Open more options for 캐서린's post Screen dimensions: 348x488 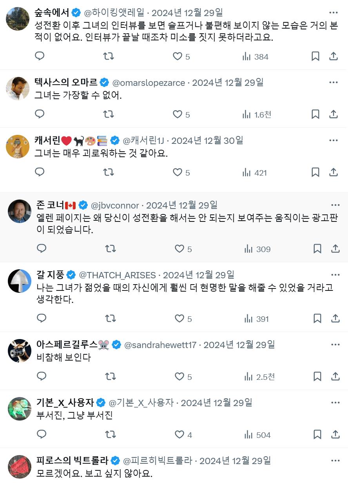click(333, 140)
